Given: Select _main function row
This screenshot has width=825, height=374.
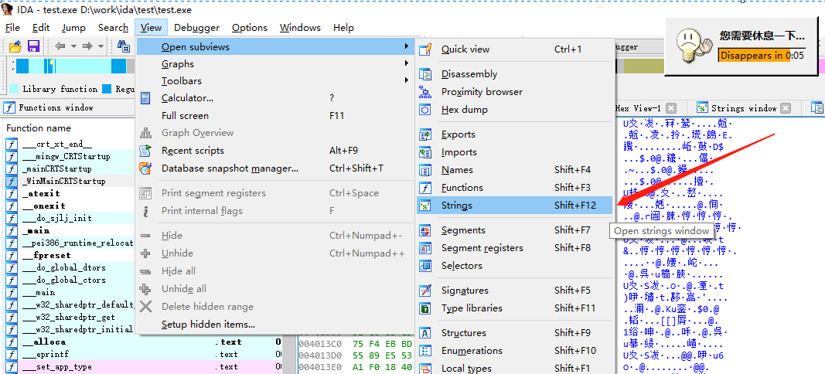Looking at the screenshot, I should pos(68,230).
